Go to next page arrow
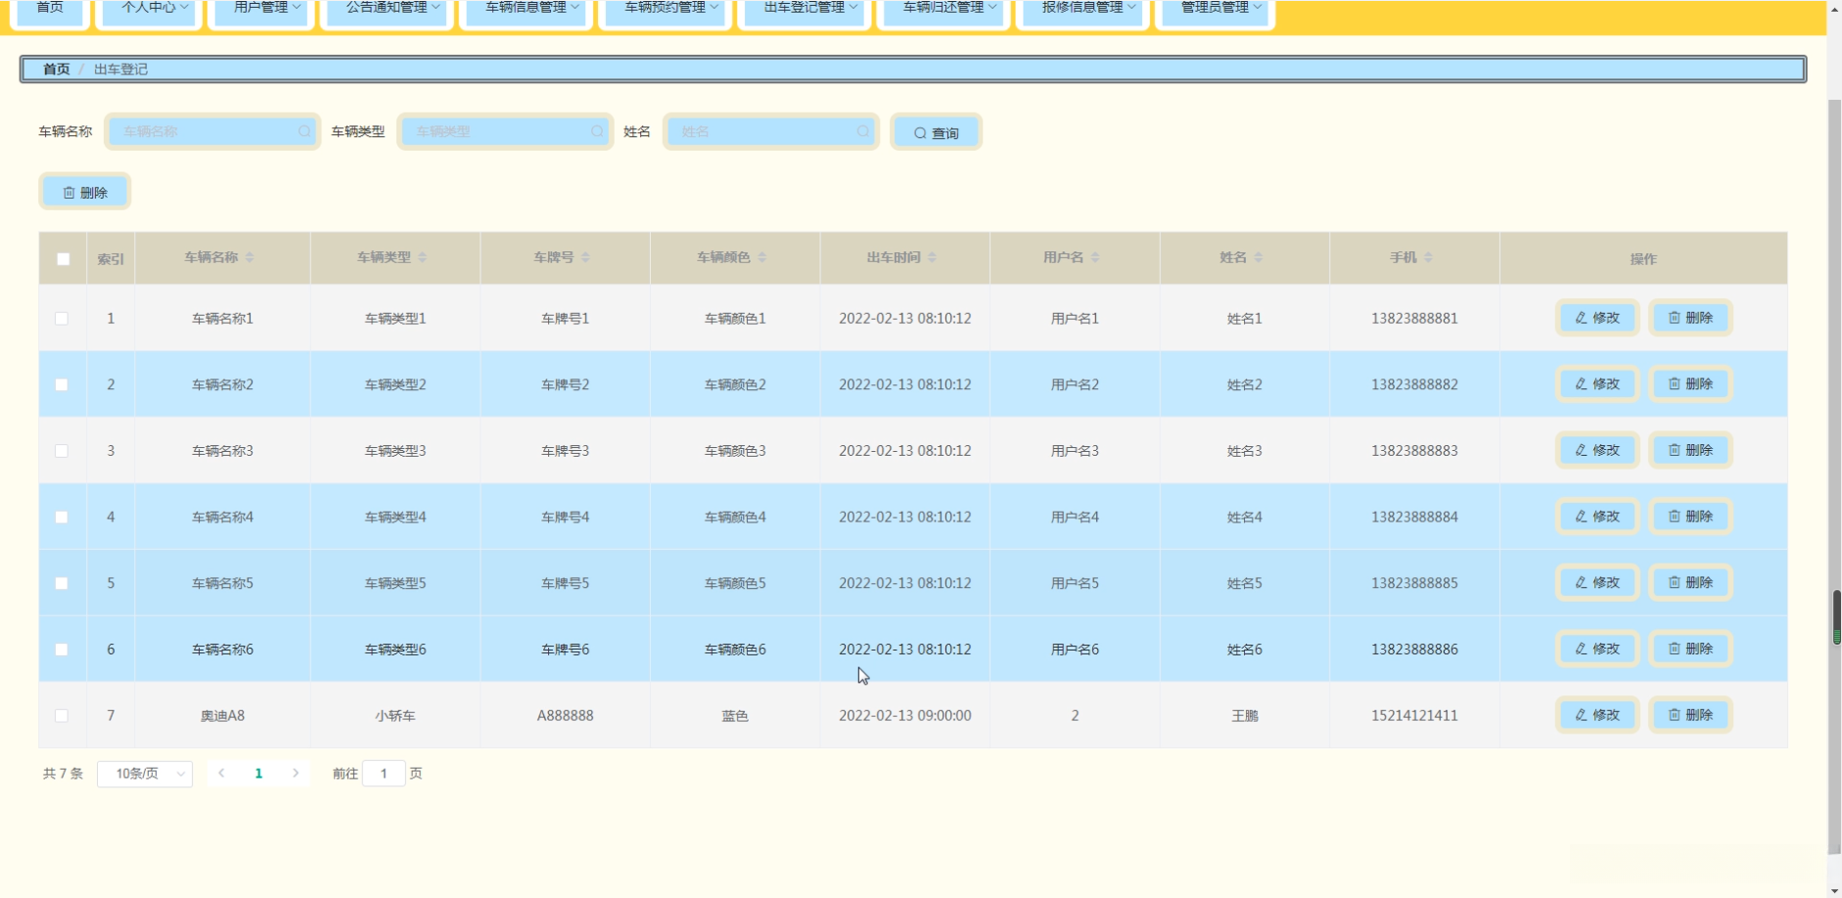 pyautogui.click(x=296, y=773)
